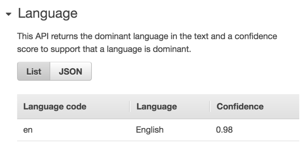Click empty row area right of 0.98
Screen dimensions: 306x151
[266, 130]
